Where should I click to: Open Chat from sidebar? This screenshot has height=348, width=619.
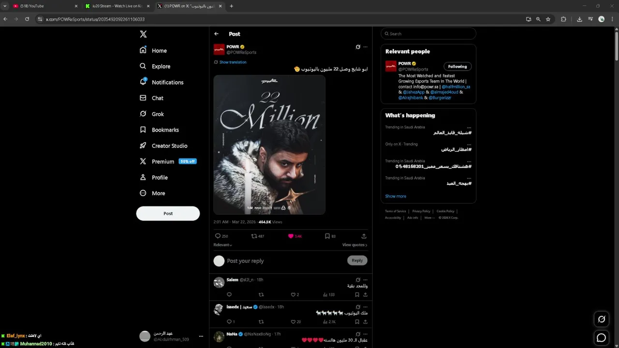(151, 98)
